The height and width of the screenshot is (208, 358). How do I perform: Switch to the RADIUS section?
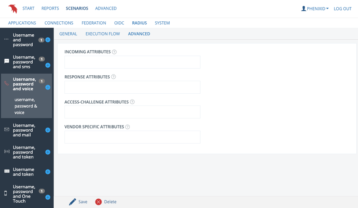139,23
